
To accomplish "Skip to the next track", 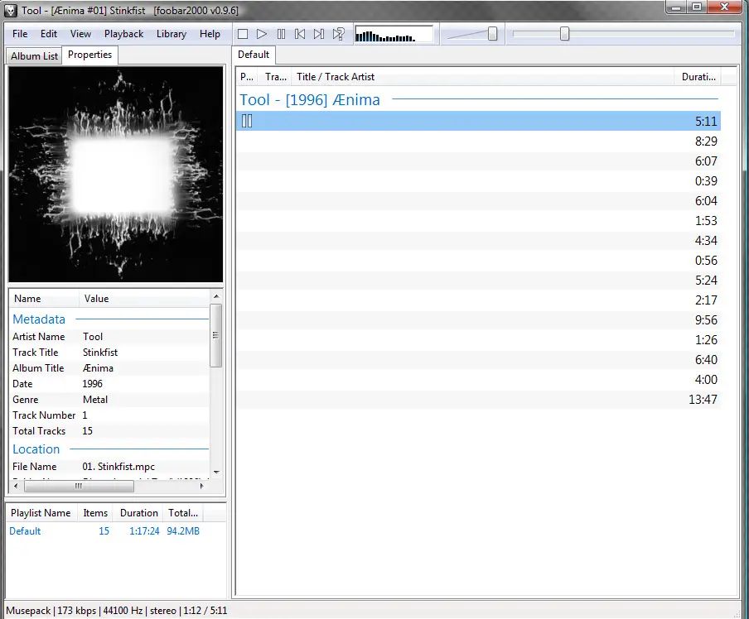I will click(319, 34).
